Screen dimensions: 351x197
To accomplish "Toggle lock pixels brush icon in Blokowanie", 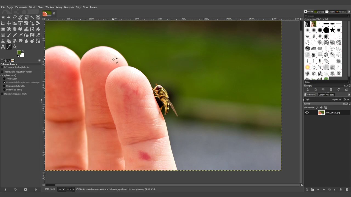I will [x=317, y=108].
